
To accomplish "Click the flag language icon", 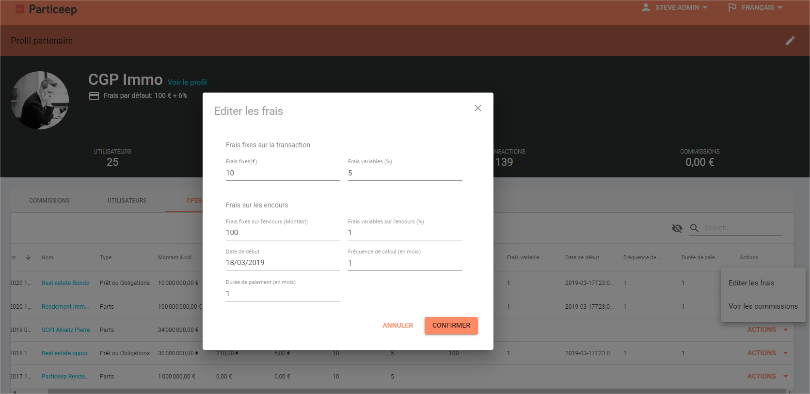I will pyautogui.click(x=732, y=8).
